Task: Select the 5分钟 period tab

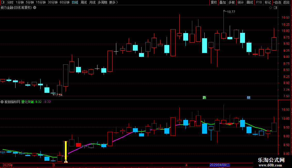Action: (x=30, y=2)
